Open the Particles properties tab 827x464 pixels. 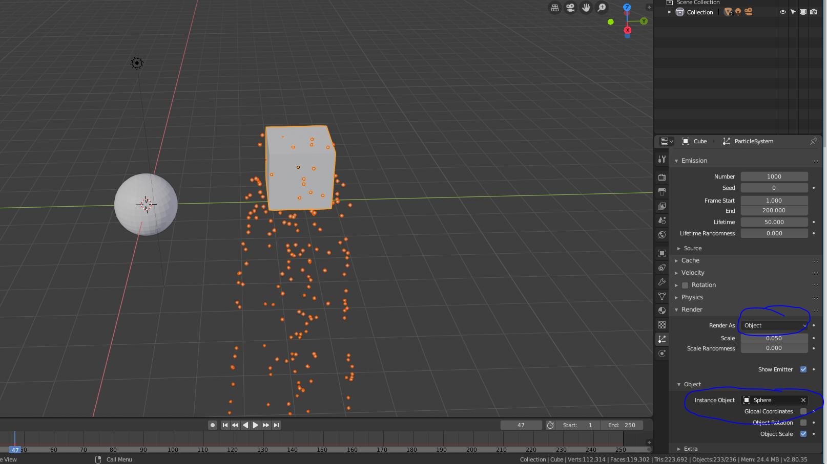click(x=662, y=339)
